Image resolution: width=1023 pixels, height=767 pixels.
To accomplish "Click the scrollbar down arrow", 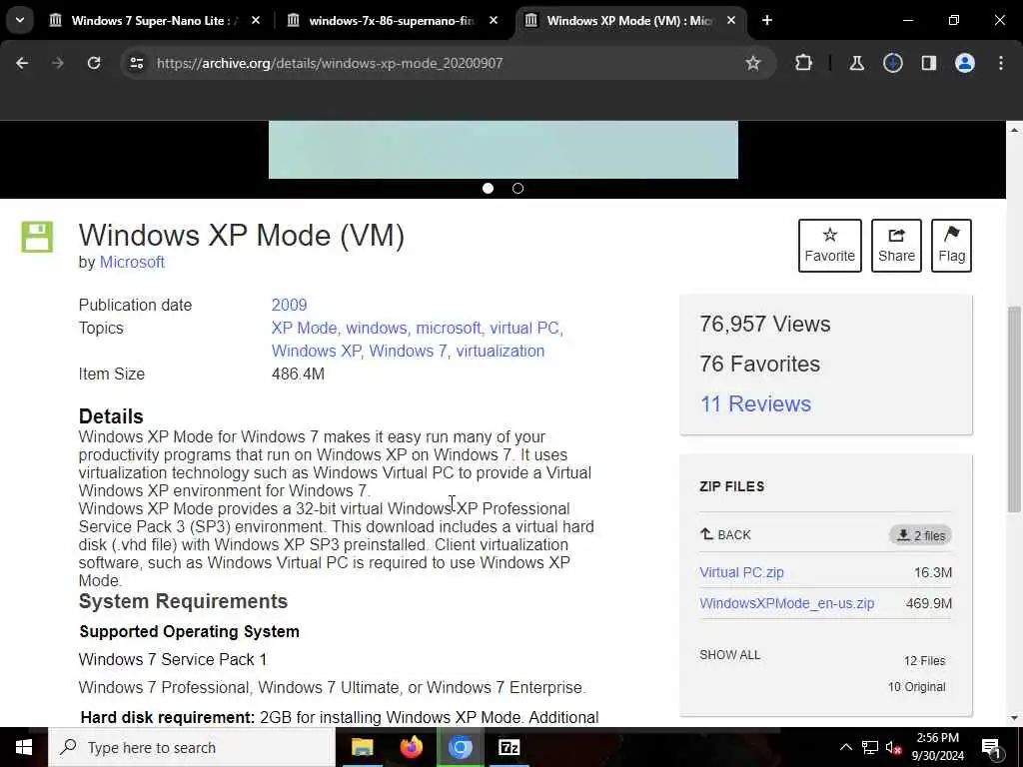I will pyautogui.click(x=1014, y=718).
